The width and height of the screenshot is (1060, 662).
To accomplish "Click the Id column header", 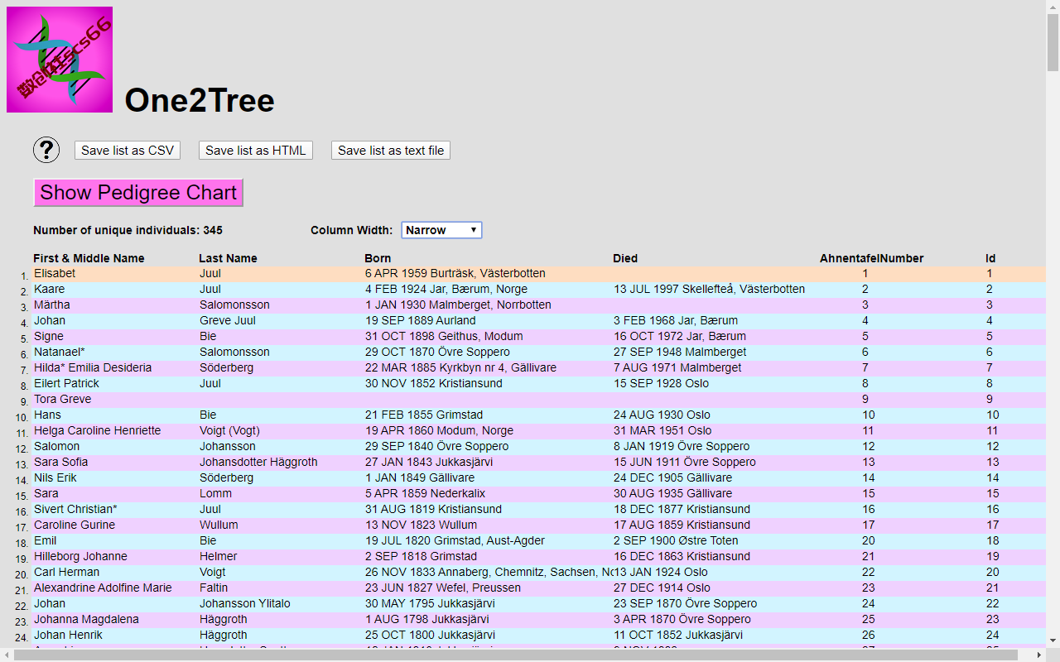I will 990,258.
